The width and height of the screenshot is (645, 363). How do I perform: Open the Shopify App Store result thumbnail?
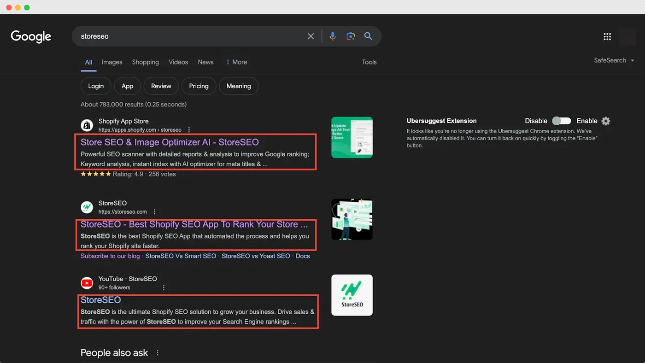click(352, 137)
